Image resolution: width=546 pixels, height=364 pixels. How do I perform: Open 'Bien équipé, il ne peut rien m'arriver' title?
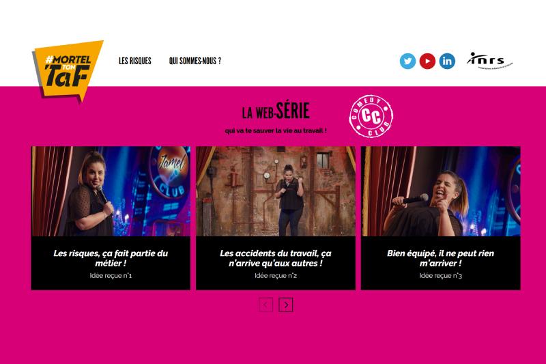440,258
